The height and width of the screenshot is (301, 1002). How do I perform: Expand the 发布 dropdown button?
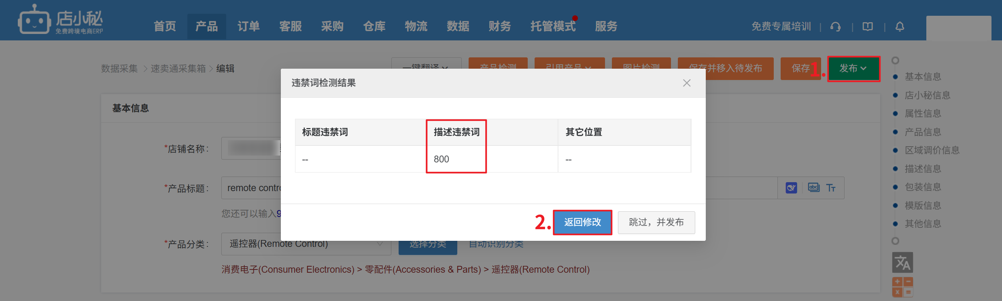(x=853, y=68)
